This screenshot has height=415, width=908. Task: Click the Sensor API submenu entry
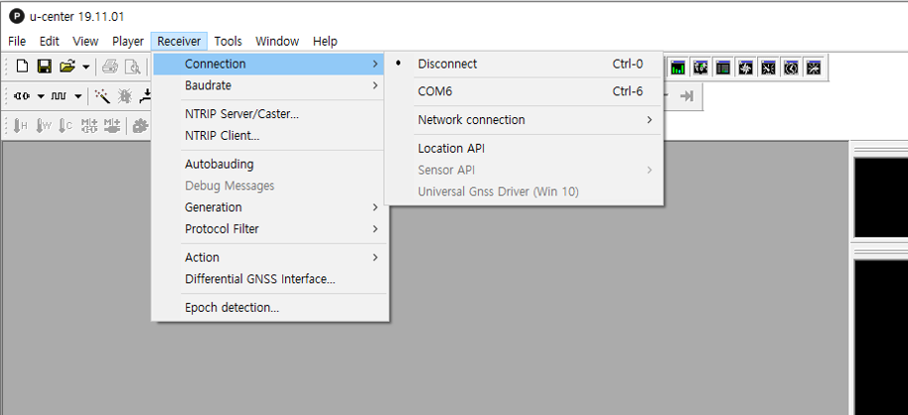(525, 170)
